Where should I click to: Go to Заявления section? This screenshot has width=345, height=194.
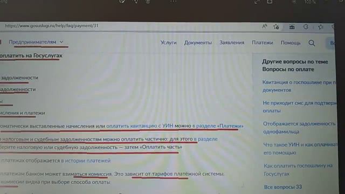[x=232, y=43]
